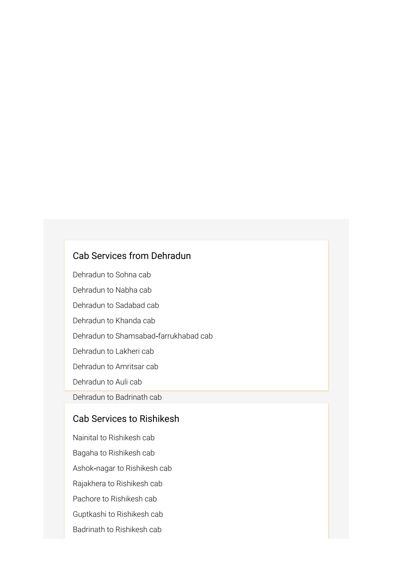Screen dimensions: 400x567
Task: Click the word Rishikesh in second heading
Action: 159,419
